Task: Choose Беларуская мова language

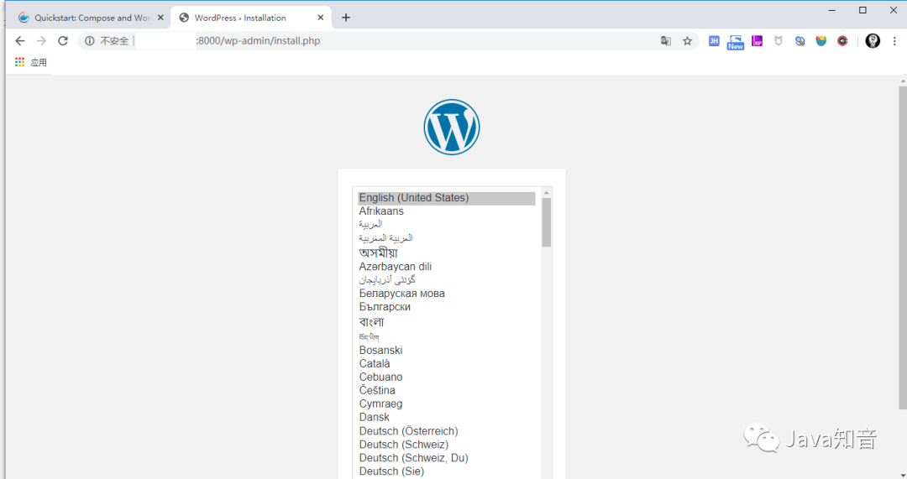Action: (x=402, y=294)
